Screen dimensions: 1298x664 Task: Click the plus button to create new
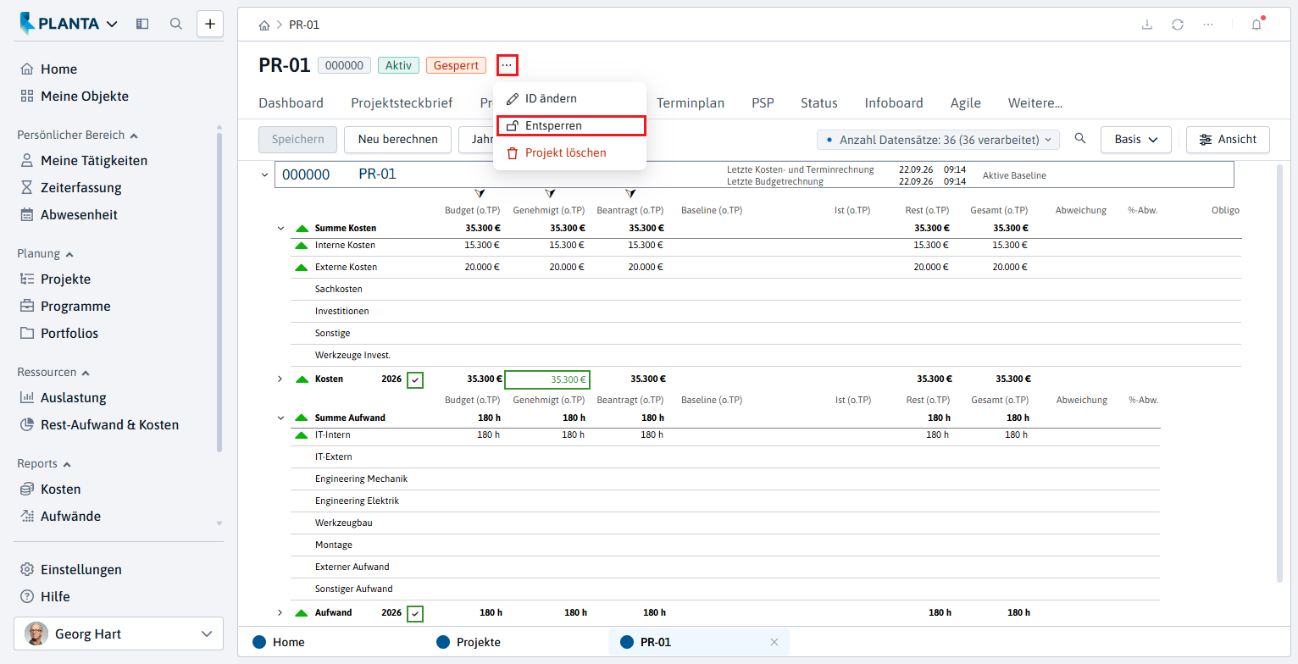click(x=210, y=24)
